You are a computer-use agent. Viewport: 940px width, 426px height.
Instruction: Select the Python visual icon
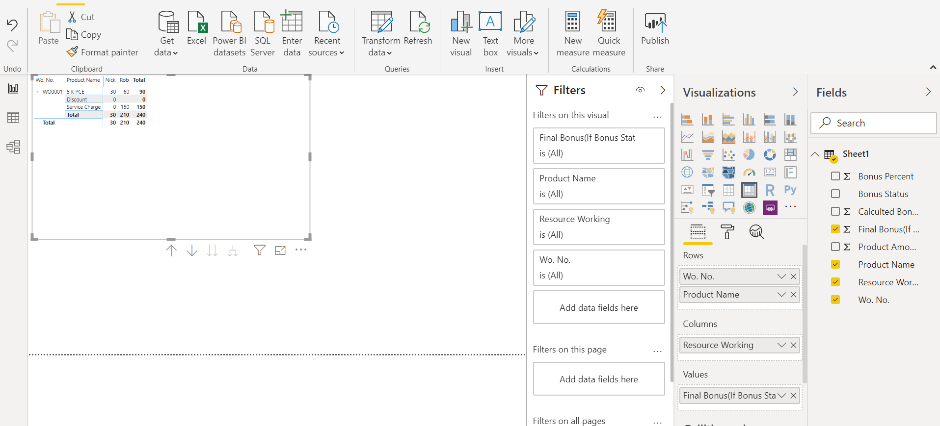click(790, 190)
